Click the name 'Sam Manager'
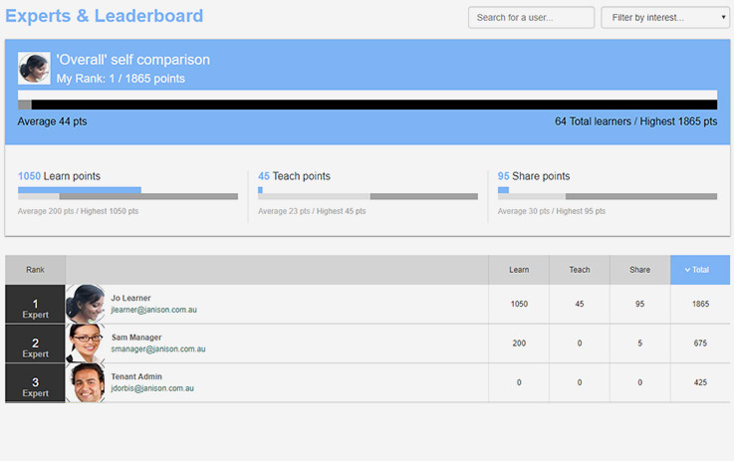Image resolution: width=734 pixels, height=461 pixels. (136, 337)
